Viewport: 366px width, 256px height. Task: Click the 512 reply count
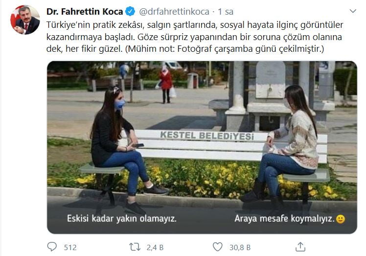point(70,247)
